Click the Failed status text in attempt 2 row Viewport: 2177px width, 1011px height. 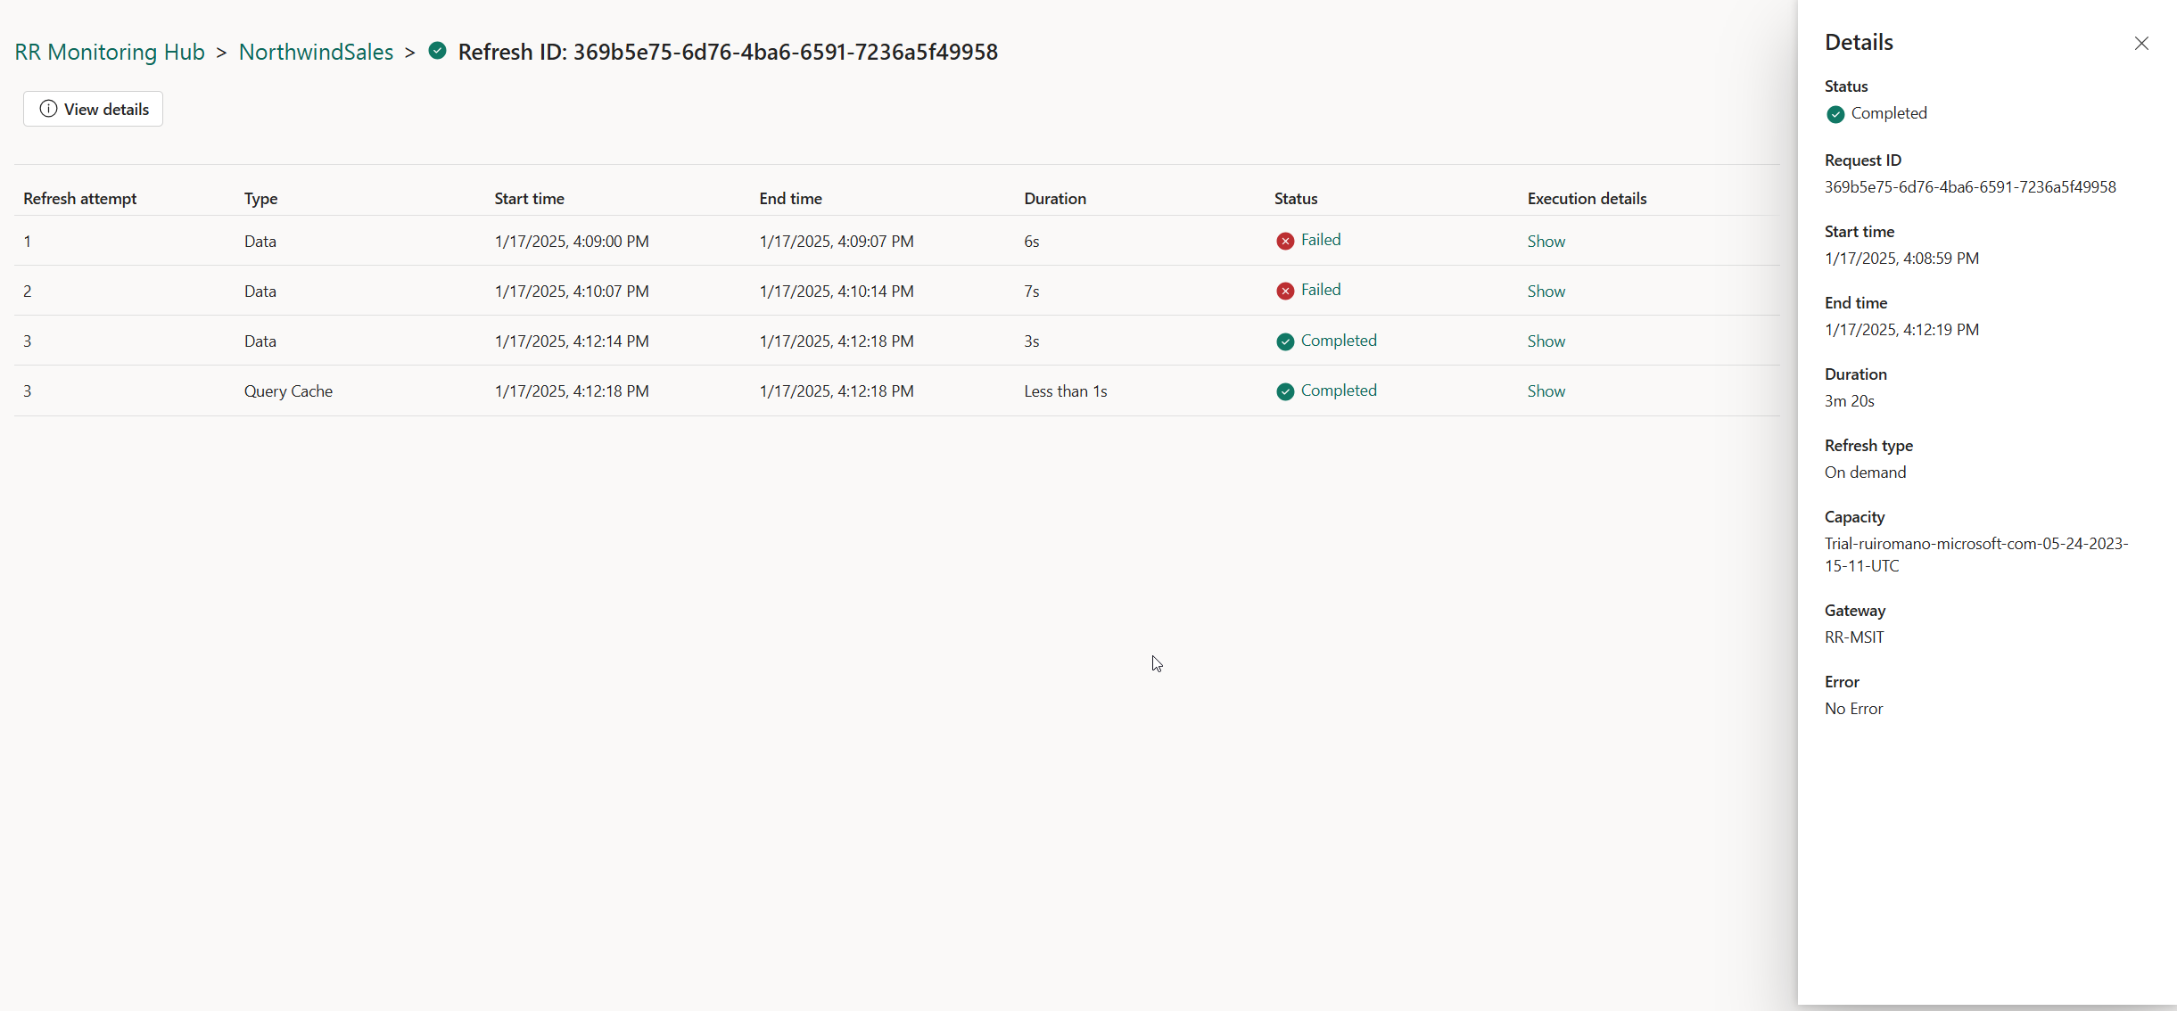(x=1321, y=290)
